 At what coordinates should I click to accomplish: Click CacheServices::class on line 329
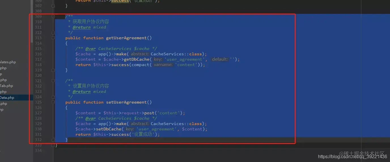tap(176, 124)
